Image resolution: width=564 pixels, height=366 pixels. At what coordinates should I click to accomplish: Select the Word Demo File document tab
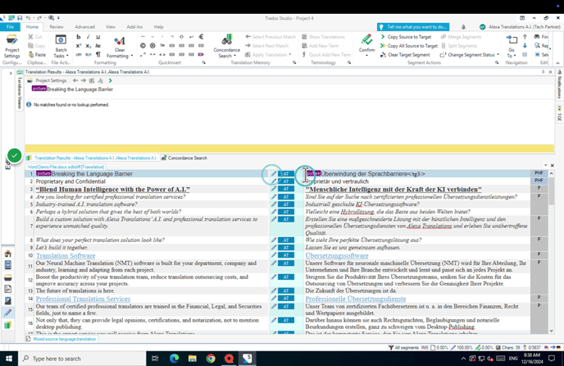(66, 167)
